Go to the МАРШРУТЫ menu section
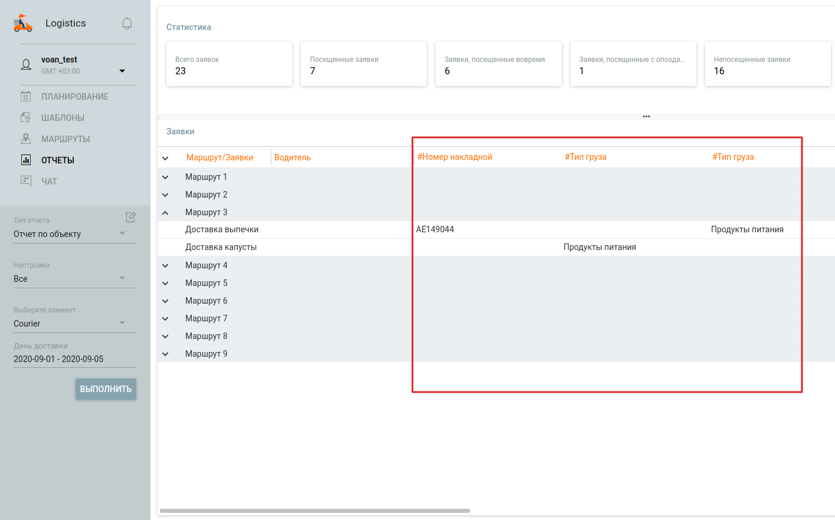 [x=66, y=139]
